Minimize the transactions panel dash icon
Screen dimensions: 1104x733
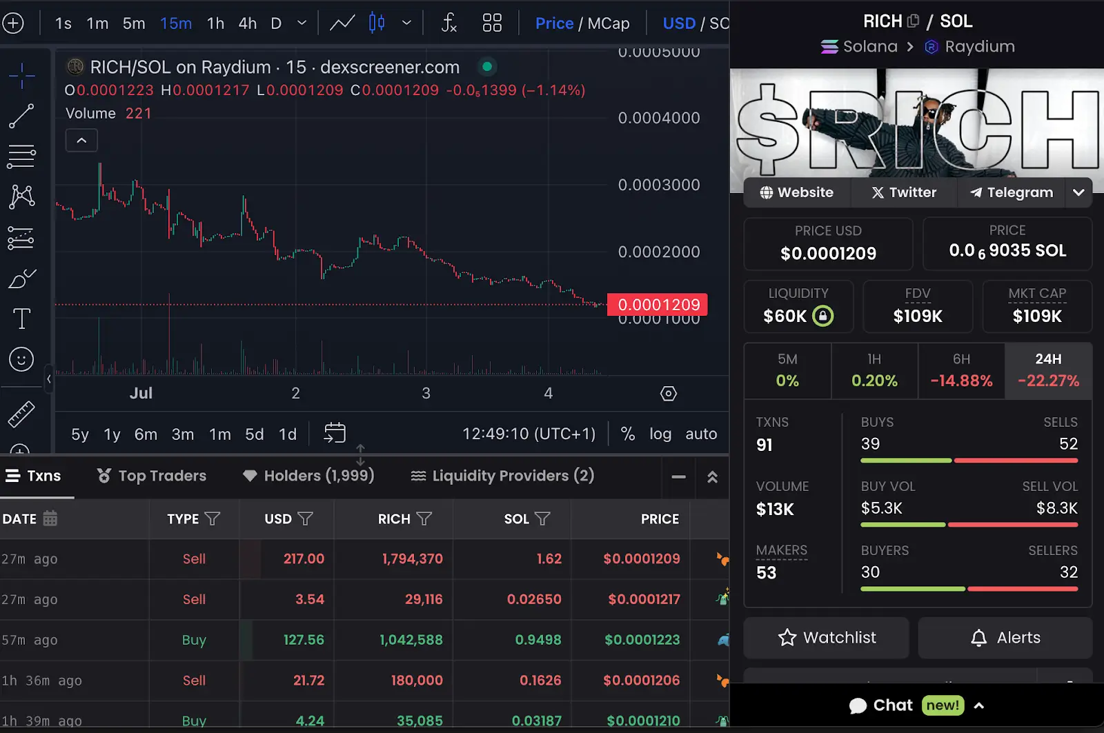[679, 476]
